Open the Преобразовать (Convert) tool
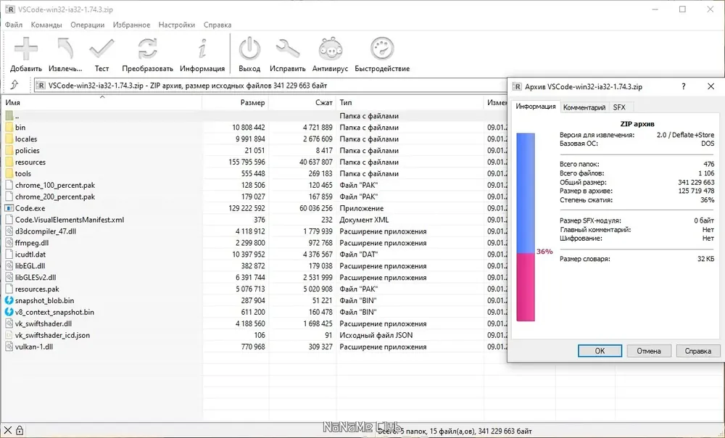This screenshot has width=725, height=438. pyautogui.click(x=147, y=49)
